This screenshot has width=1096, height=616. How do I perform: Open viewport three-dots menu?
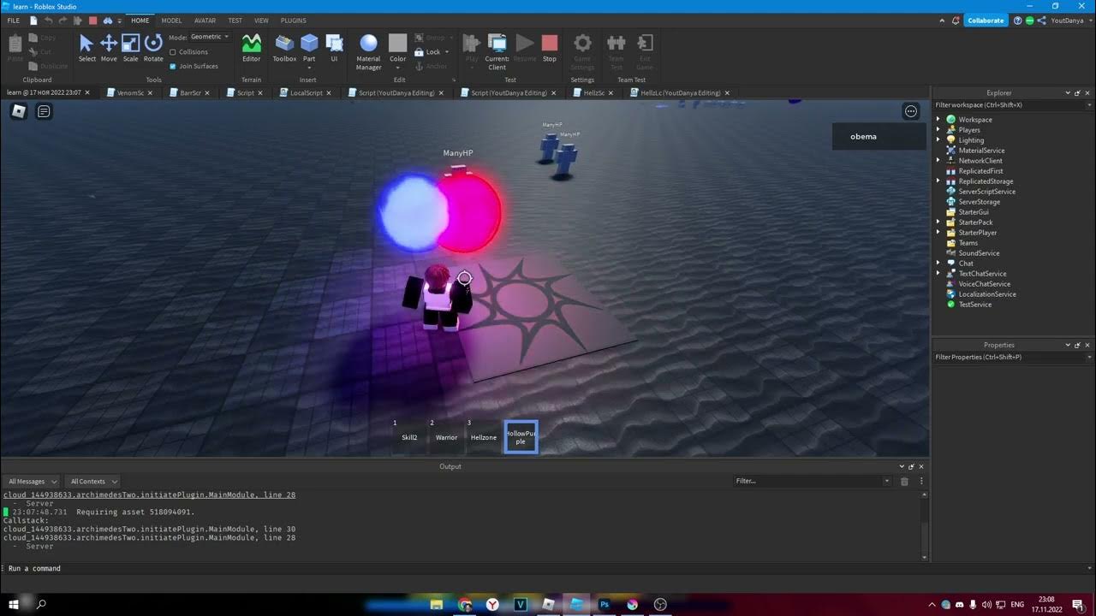(911, 111)
